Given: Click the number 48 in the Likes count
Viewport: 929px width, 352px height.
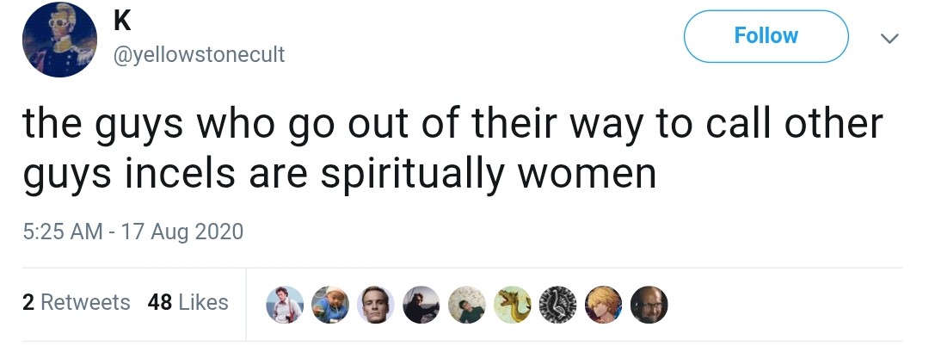Looking at the screenshot, I should [x=160, y=302].
